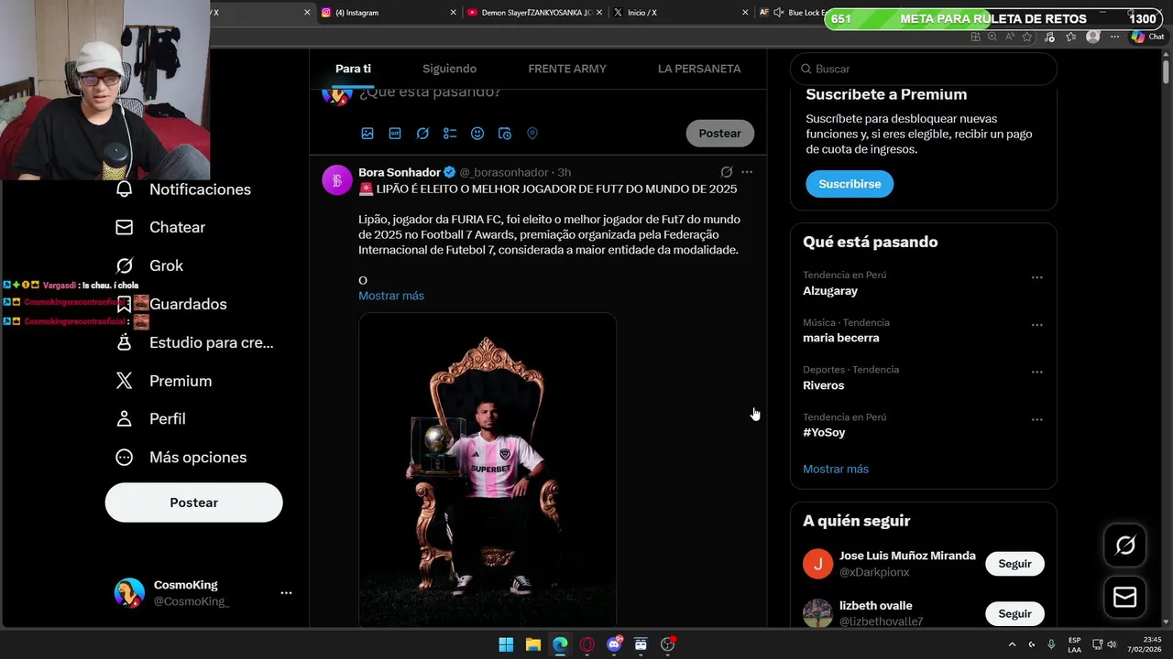The width and height of the screenshot is (1173, 659).
Task: Click into the Buscar search field
Action: [924, 69]
